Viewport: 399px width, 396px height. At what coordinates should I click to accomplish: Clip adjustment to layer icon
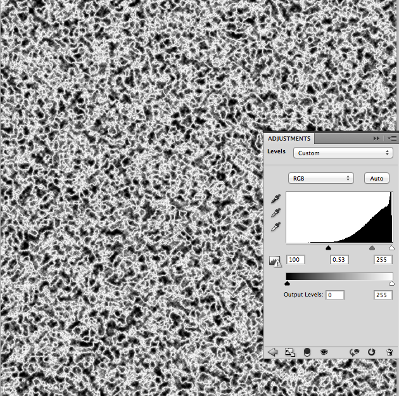point(307,352)
